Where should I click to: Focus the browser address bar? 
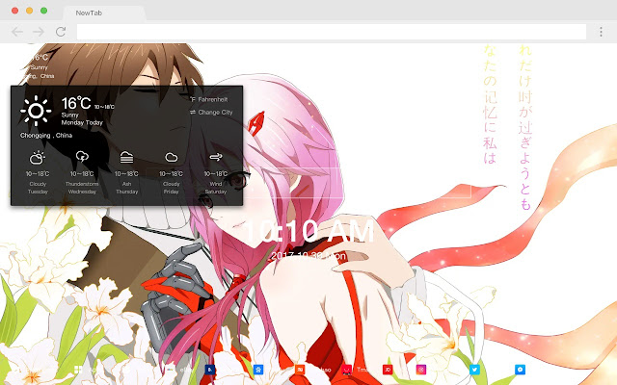(332, 32)
